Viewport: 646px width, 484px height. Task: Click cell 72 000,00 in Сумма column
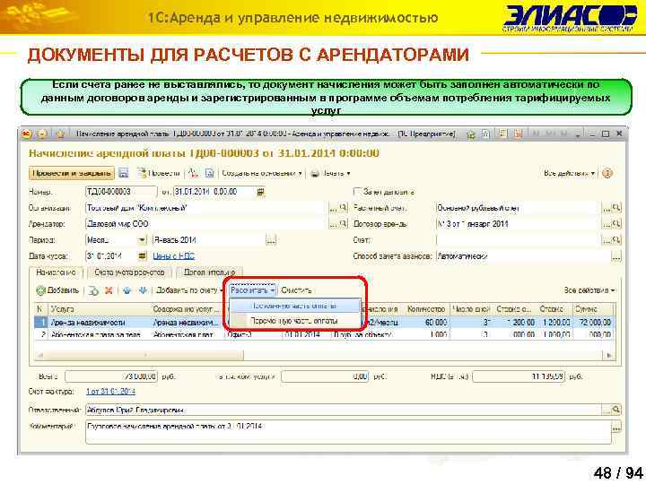click(x=593, y=323)
